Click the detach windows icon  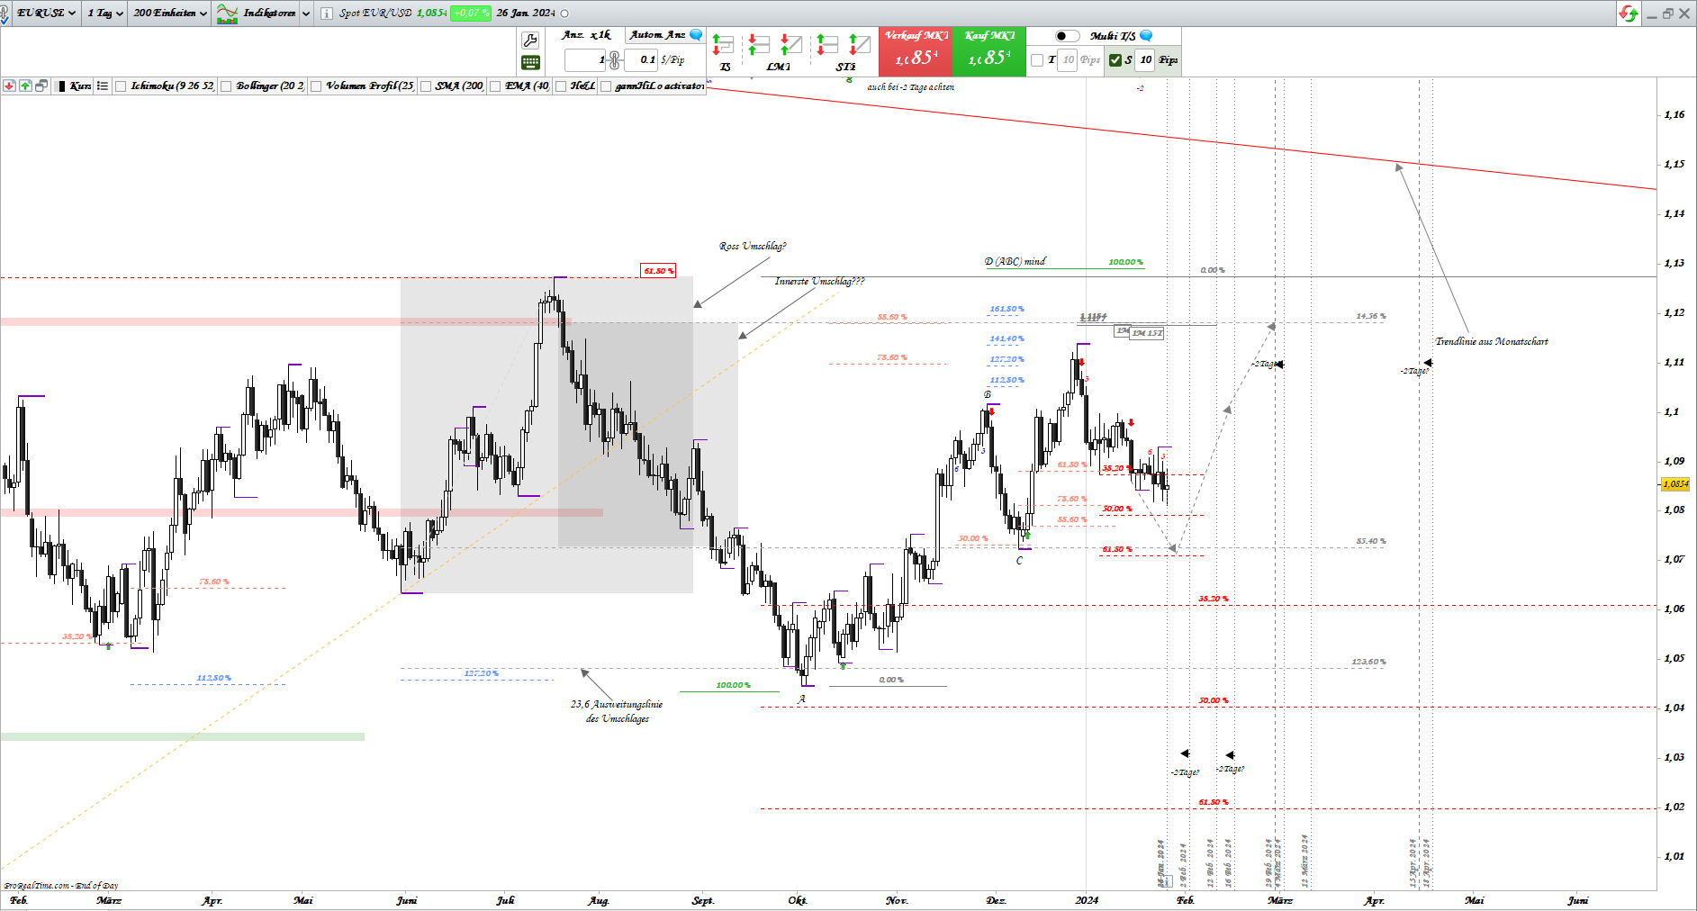pos(41,86)
